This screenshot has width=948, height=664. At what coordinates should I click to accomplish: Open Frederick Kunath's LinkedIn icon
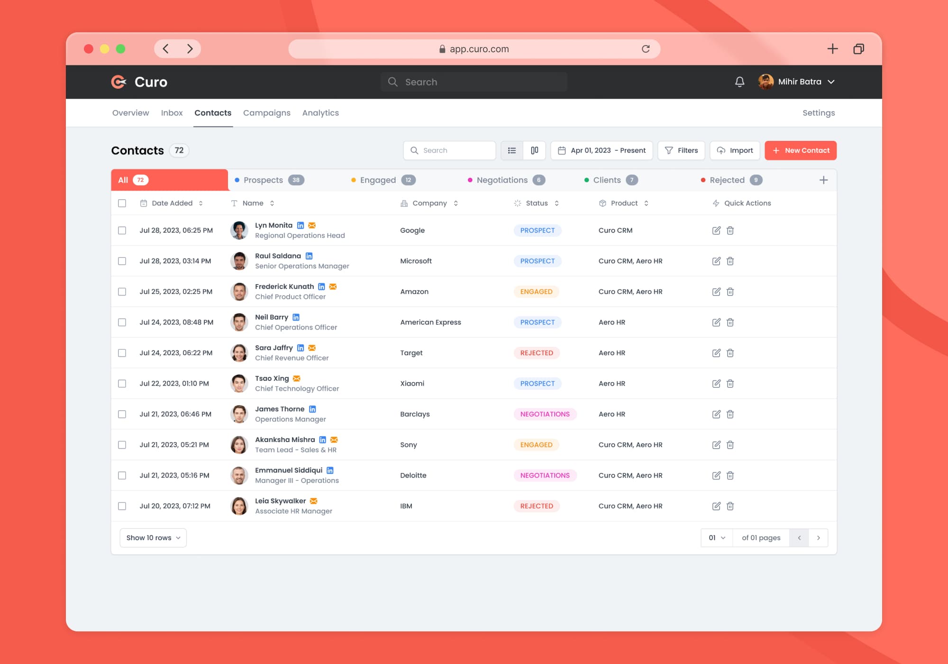point(321,286)
